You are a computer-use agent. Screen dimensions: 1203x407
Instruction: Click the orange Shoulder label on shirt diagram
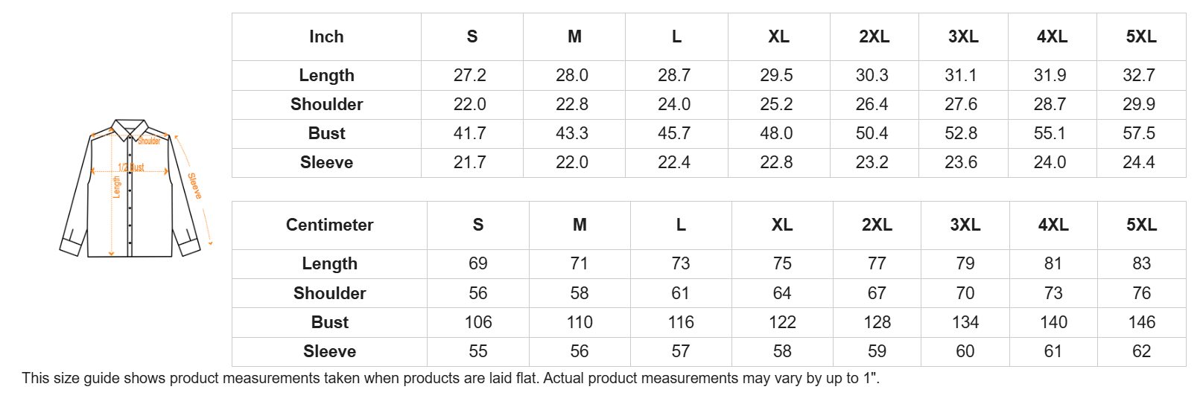[149, 141]
